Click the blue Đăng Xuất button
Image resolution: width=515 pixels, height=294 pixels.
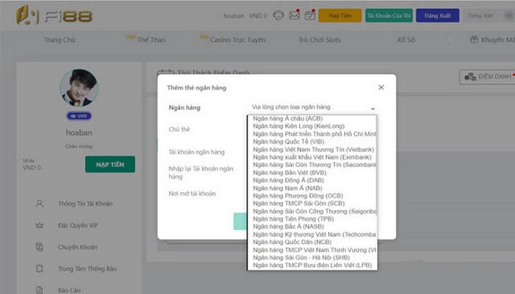(x=438, y=16)
